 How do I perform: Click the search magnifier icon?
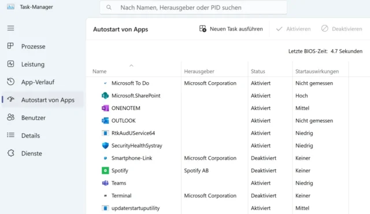pyautogui.click(x=109, y=8)
